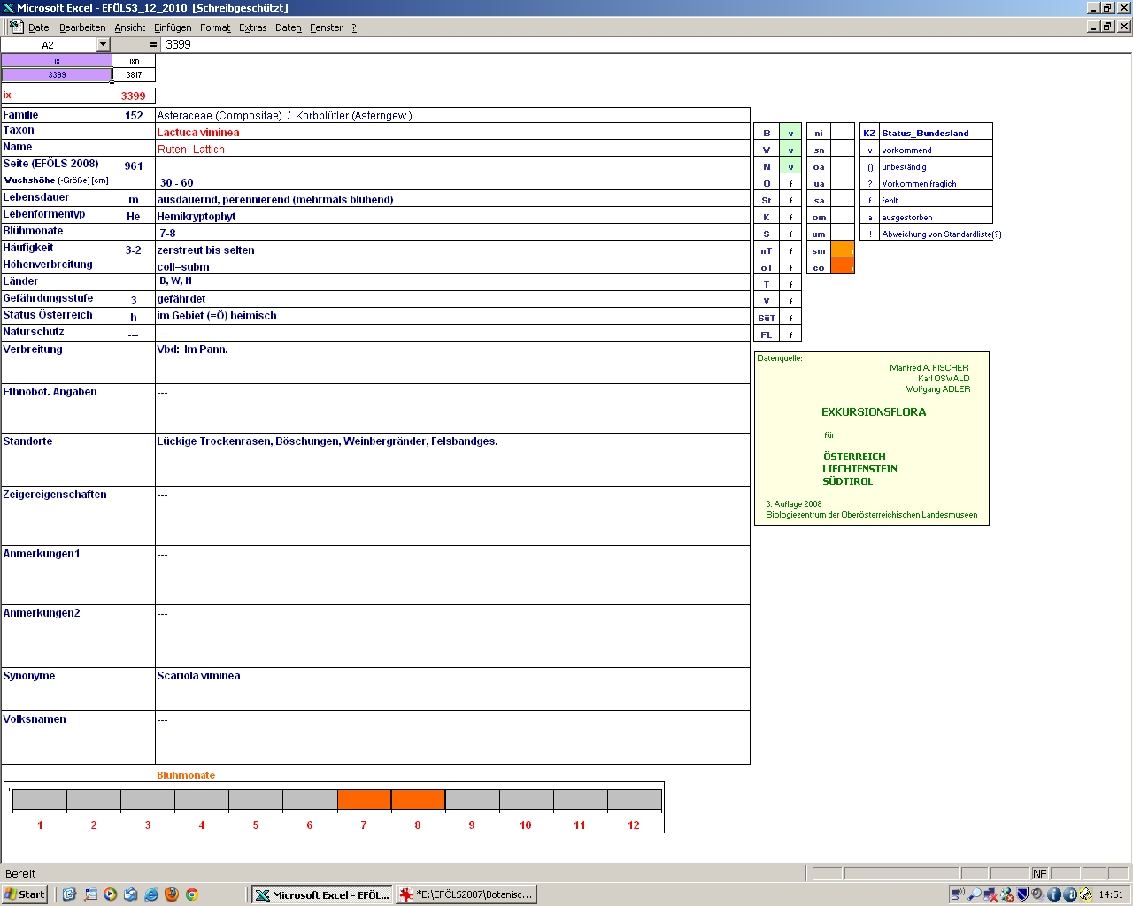Click the orange cell next to sm

[x=843, y=250]
